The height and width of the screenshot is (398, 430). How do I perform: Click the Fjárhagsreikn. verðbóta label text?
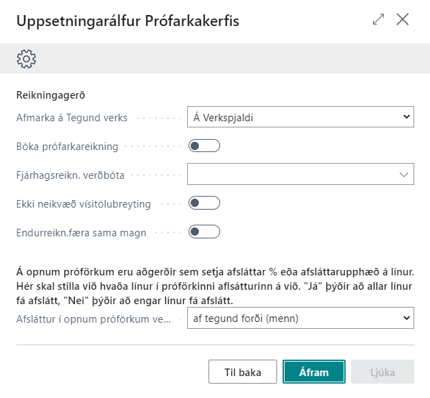[x=71, y=175]
